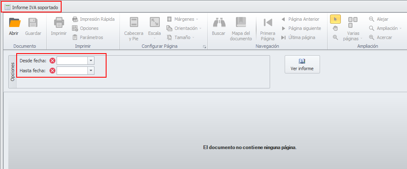Click the Imprimir printer icon

point(59,22)
